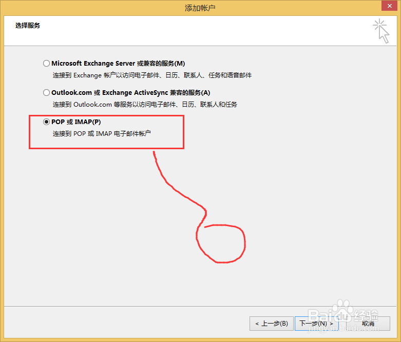
Task: Click the 连接到 POP 或 IMAP description text
Action: pyautogui.click(x=102, y=134)
